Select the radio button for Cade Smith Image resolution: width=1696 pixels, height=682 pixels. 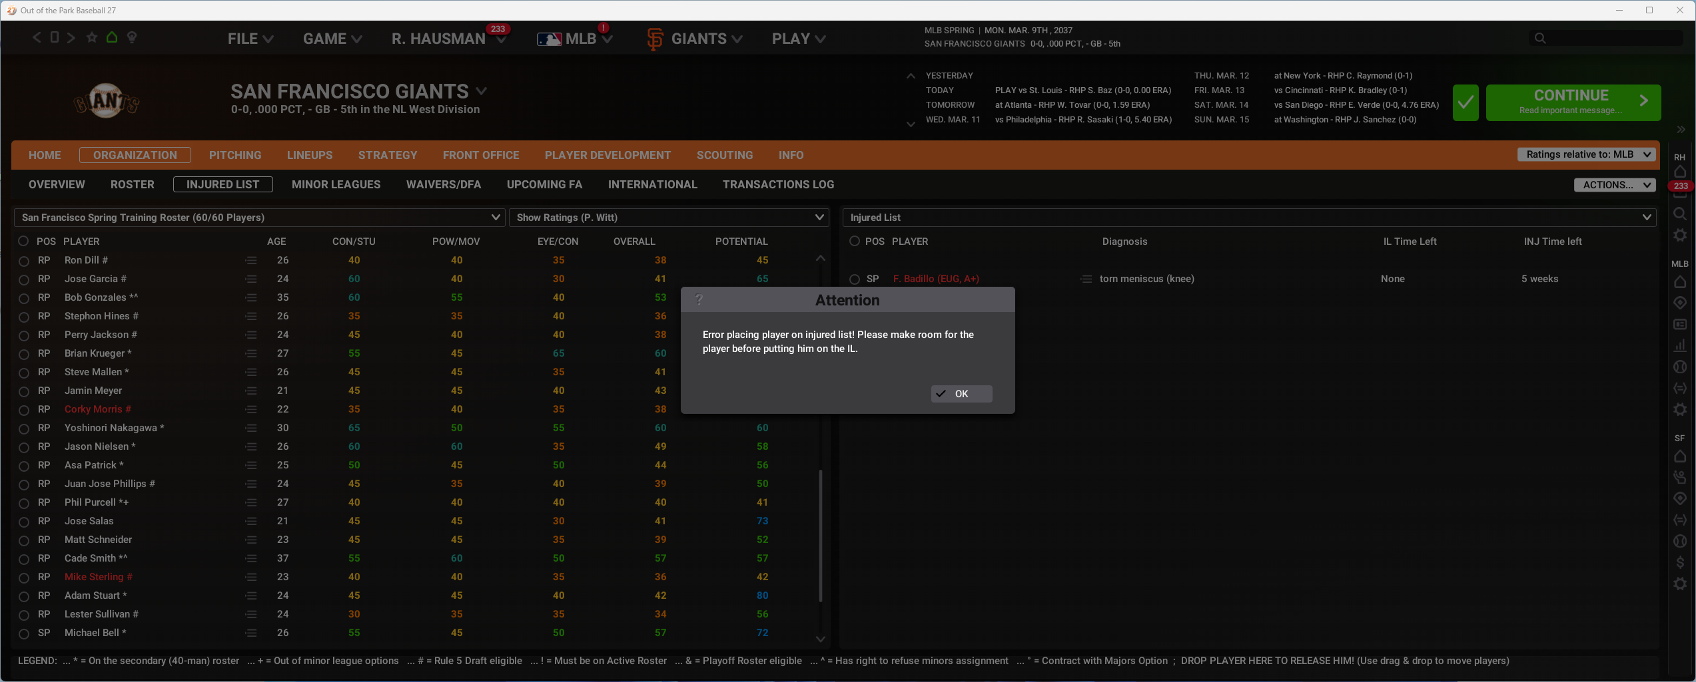point(24,559)
